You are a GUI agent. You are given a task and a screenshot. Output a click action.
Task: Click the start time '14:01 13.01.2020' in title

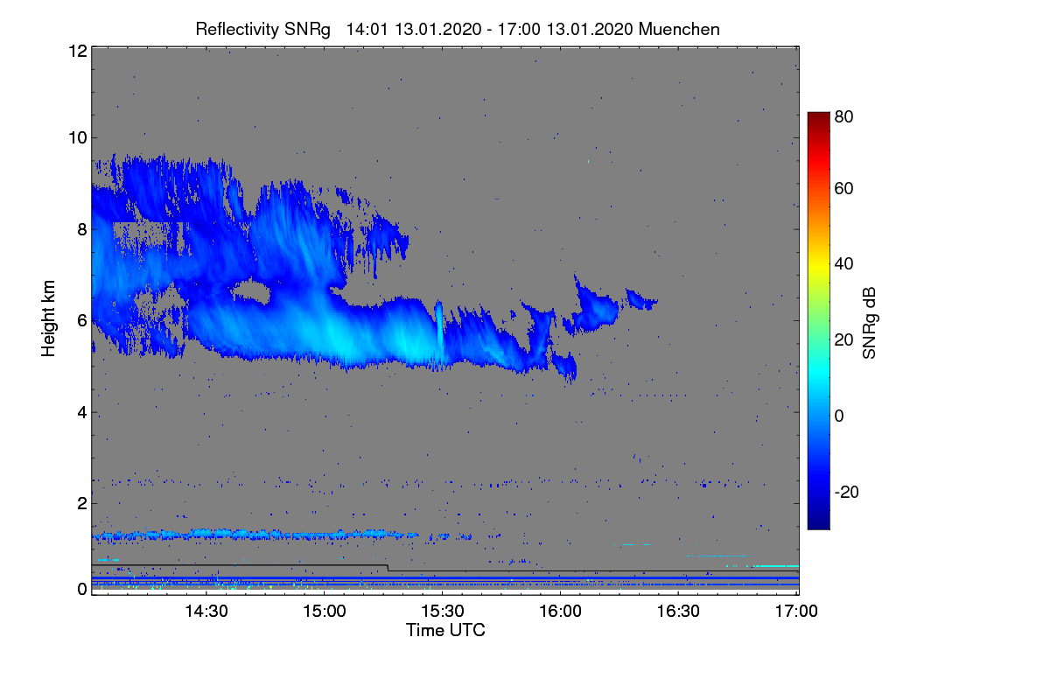click(x=414, y=29)
